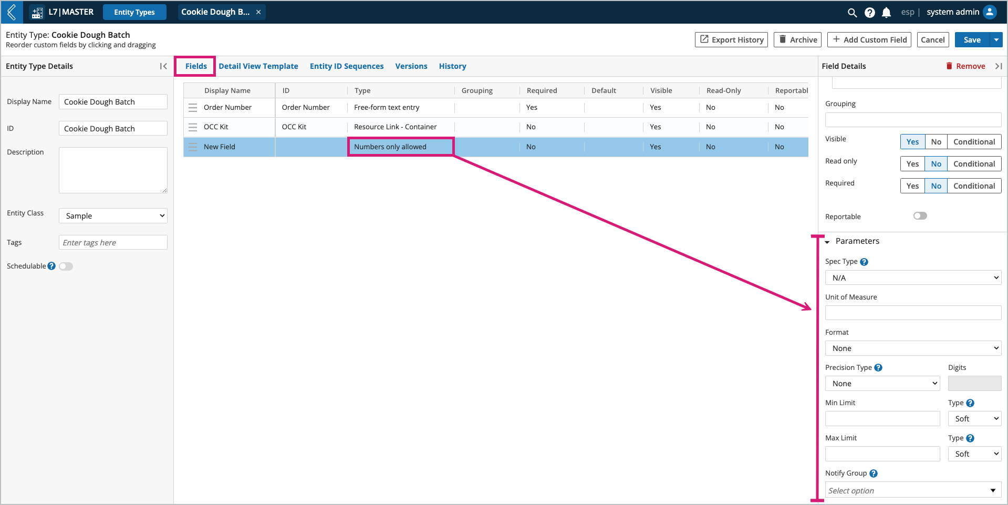Click the Max Limit input

(882, 454)
